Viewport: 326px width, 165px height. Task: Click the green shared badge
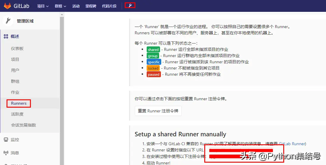pos(153,49)
